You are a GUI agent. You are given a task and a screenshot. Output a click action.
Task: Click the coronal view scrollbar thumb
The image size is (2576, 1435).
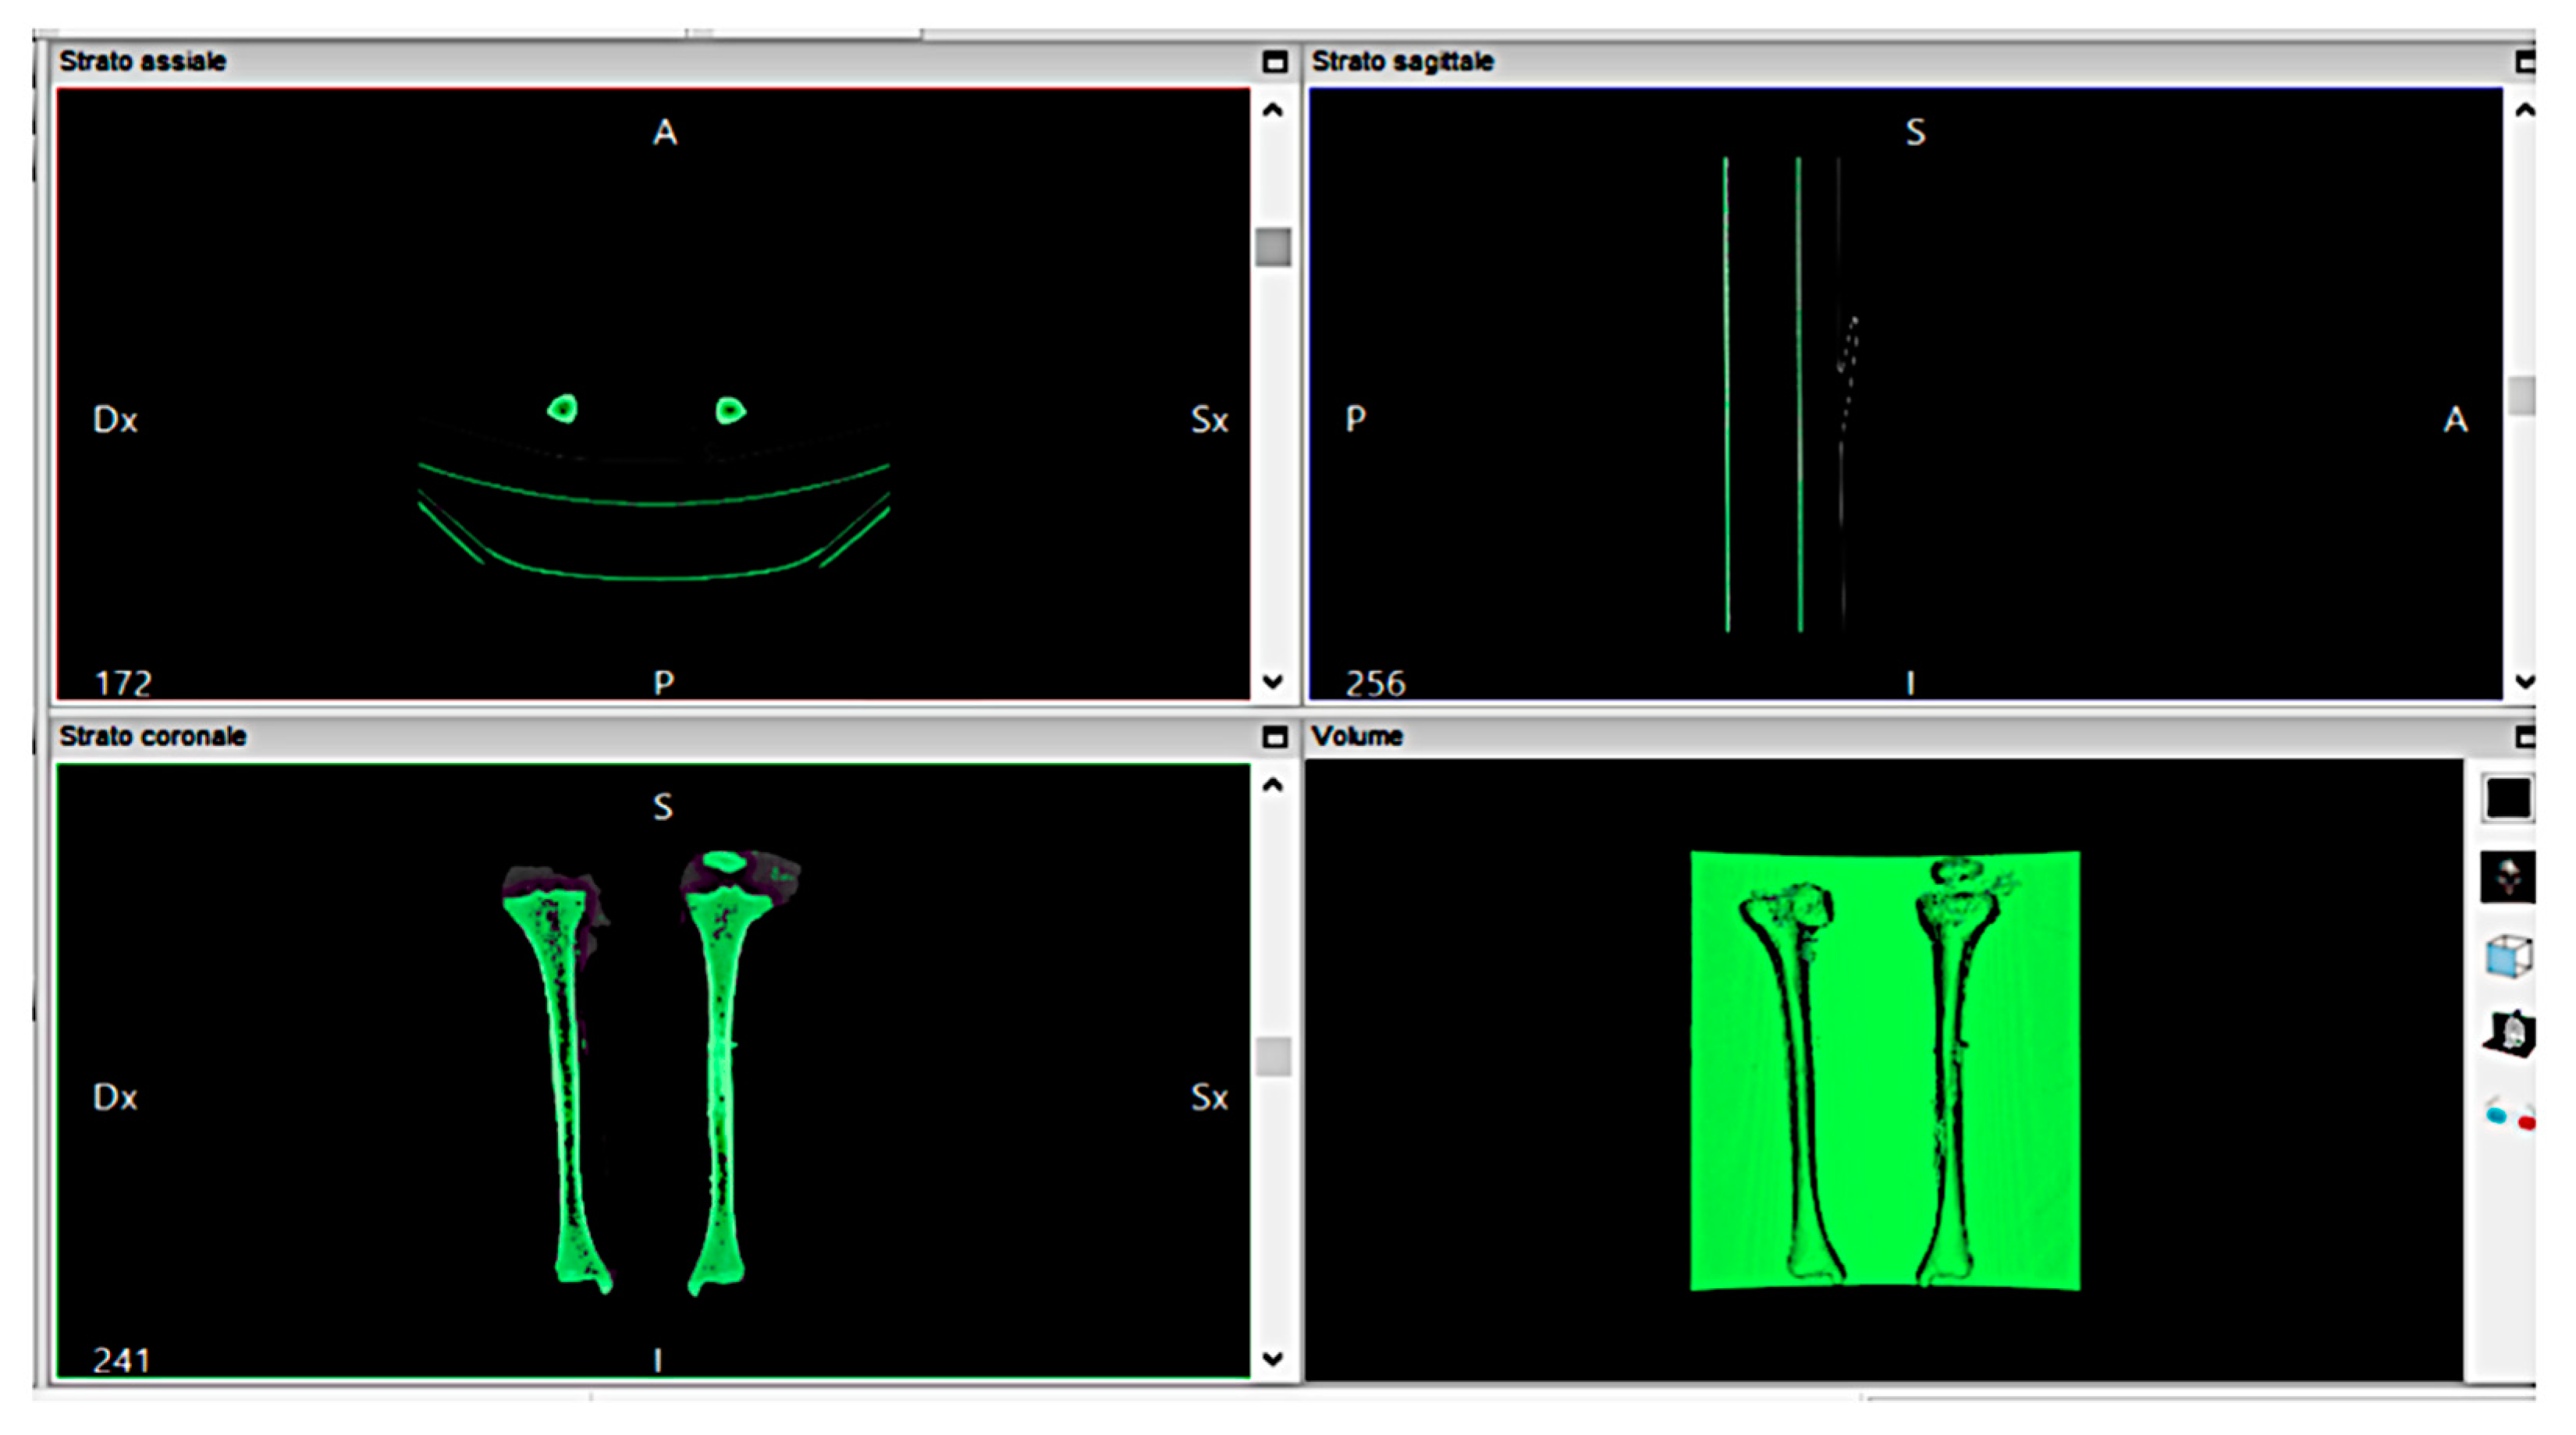[1272, 1057]
